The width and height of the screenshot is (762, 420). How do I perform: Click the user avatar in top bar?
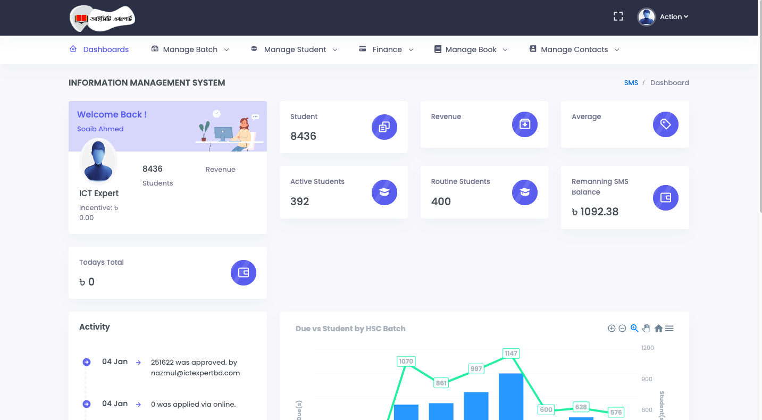(646, 17)
